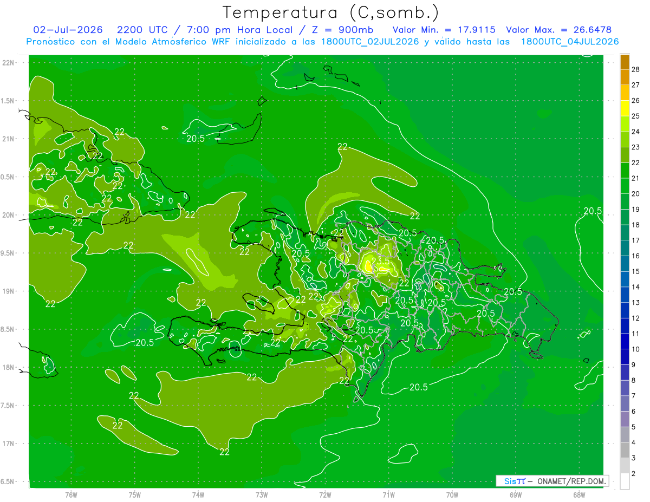Click the blue swatch between 14 and 15
Viewport: 650px width, 502px height.
625,279
